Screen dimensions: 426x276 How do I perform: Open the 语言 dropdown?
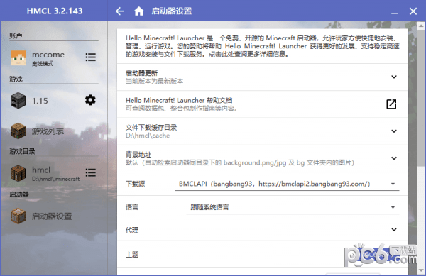click(293, 208)
